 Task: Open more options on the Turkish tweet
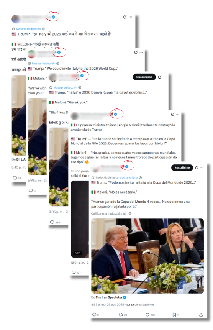(165, 77)
